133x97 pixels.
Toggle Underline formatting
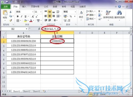[26, 16]
